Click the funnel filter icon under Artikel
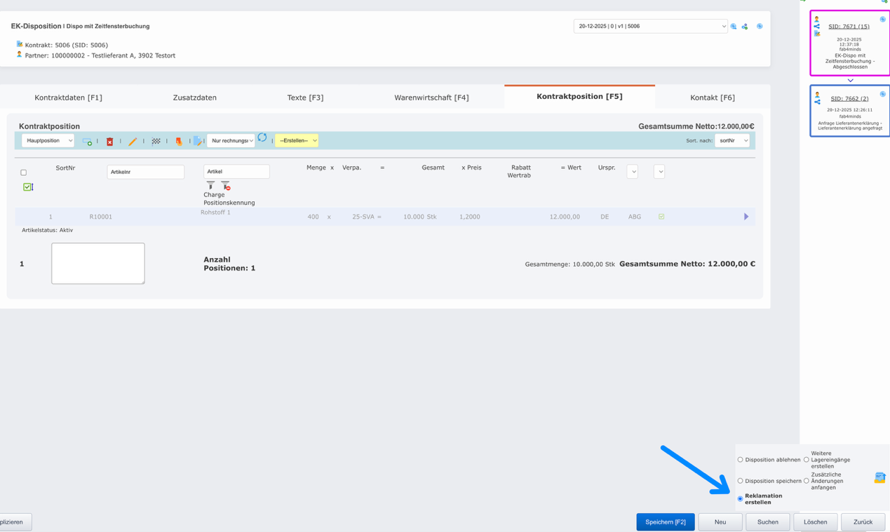Screen dimensions: 890x532 pos(210,186)
